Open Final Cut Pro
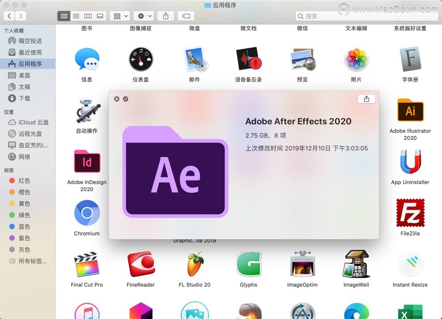The image size is (442, 319). tap(87, 264)
